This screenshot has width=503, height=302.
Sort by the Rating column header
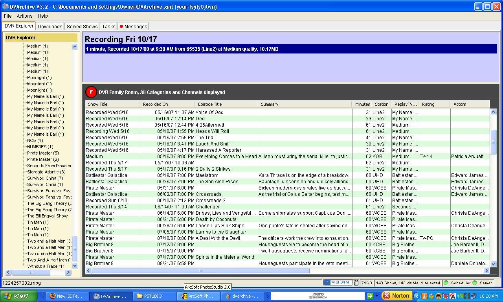(434, 104)
